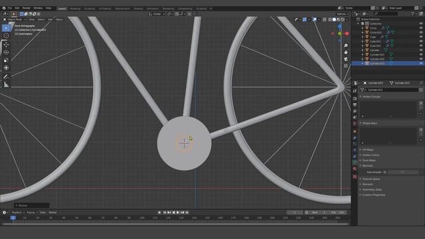Switch to the Layout workspace tab
The height and width of the screenshot is (239, 425).
coord(62,9)
